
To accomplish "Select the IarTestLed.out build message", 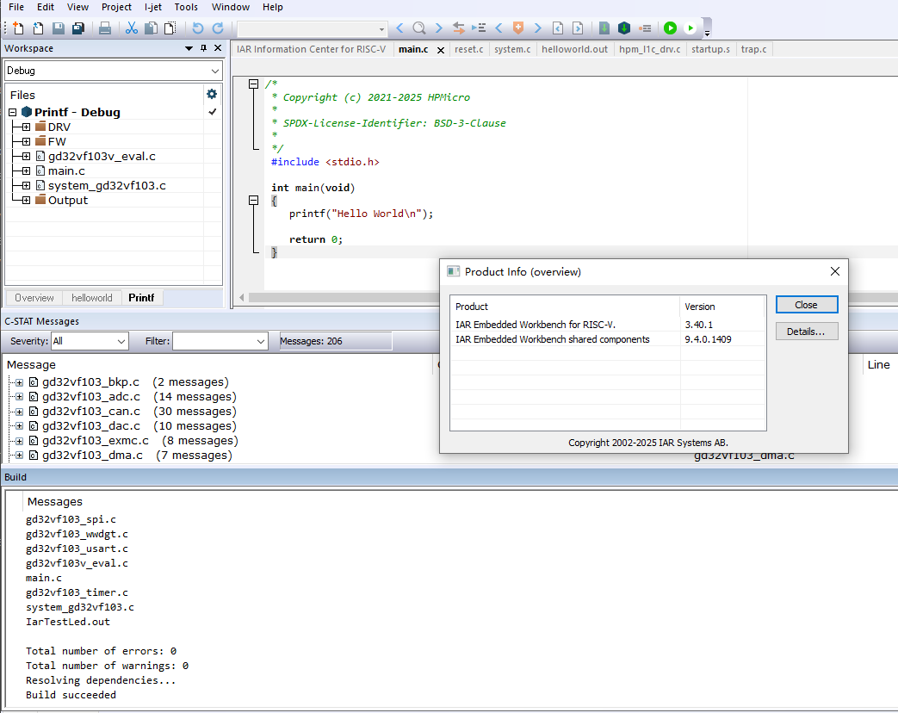I will coord(67,622).
